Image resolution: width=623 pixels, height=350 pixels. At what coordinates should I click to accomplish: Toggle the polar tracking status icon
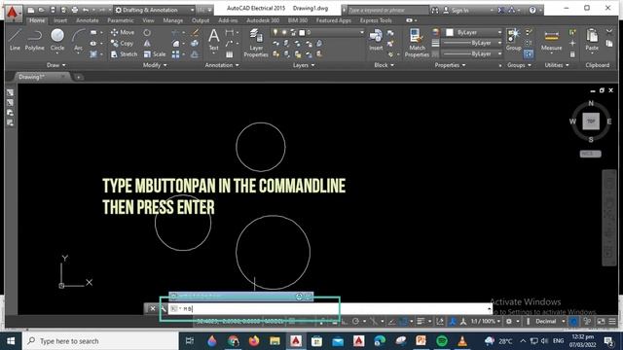[x=355, y=322]
